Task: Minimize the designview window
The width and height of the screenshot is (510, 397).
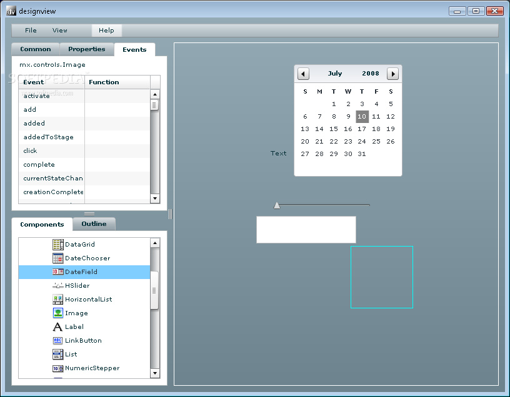Action: click(x=457, y=11)
